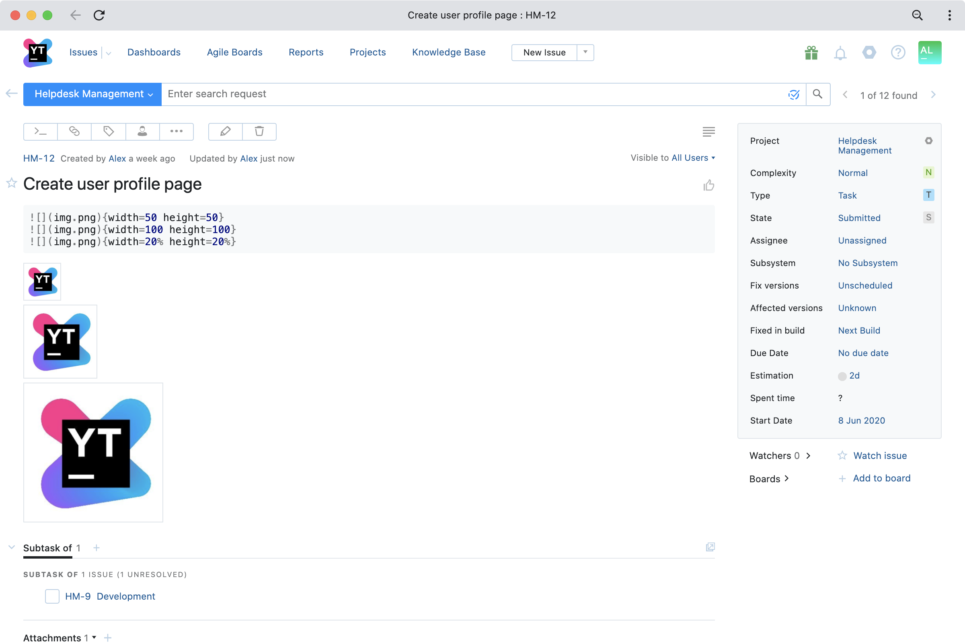The height and width of the screenshot is (643, 965).
Task: Click the link/attach icon in toolbar
Action: point(74,131)
